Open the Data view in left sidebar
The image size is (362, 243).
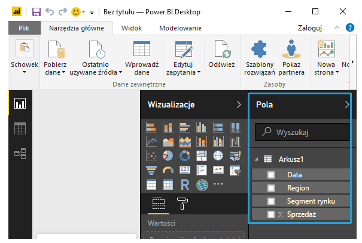[x=20, y=128]
